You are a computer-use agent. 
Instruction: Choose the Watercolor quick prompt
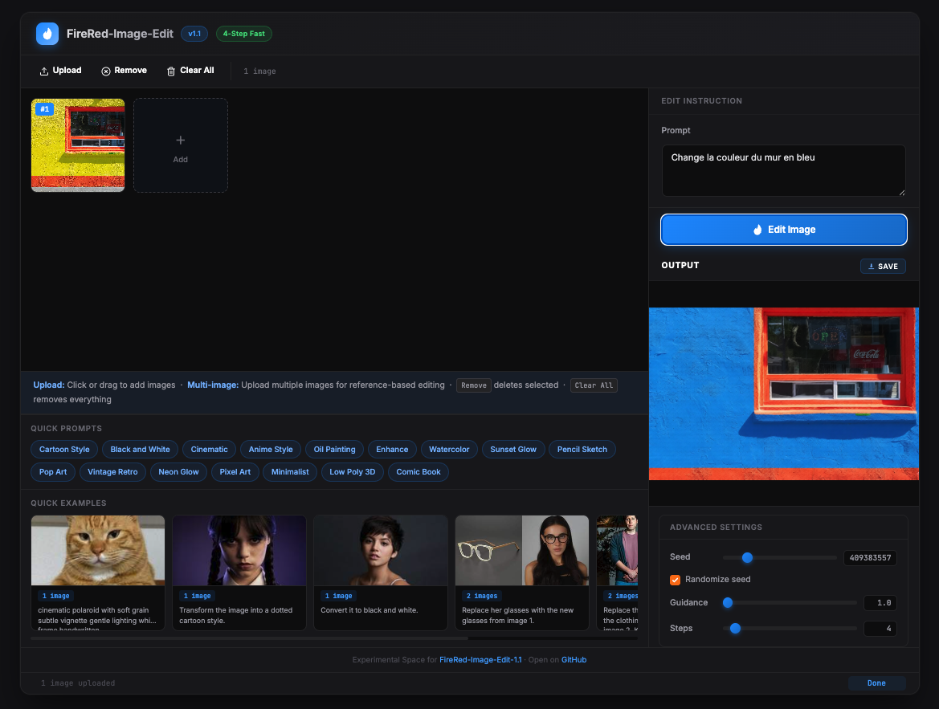click(449, 450)
